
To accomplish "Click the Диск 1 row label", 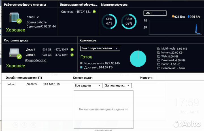I will pos(30,50).
